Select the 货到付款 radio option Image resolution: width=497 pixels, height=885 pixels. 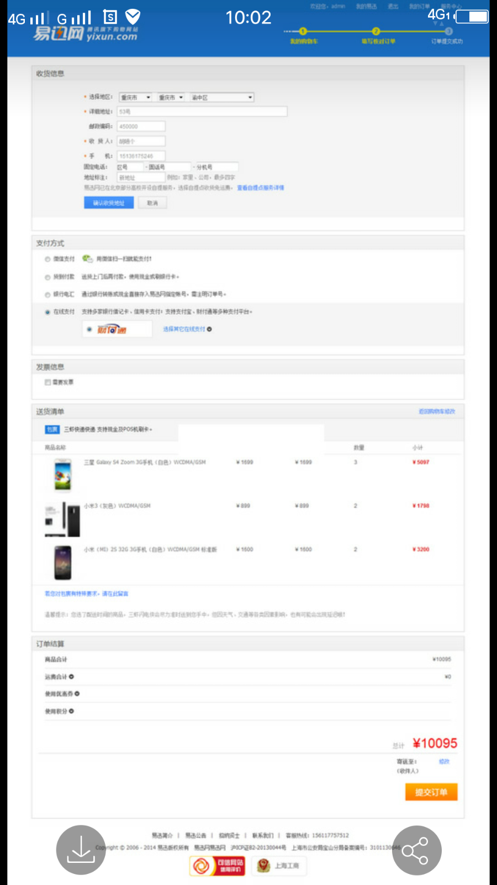47,277
